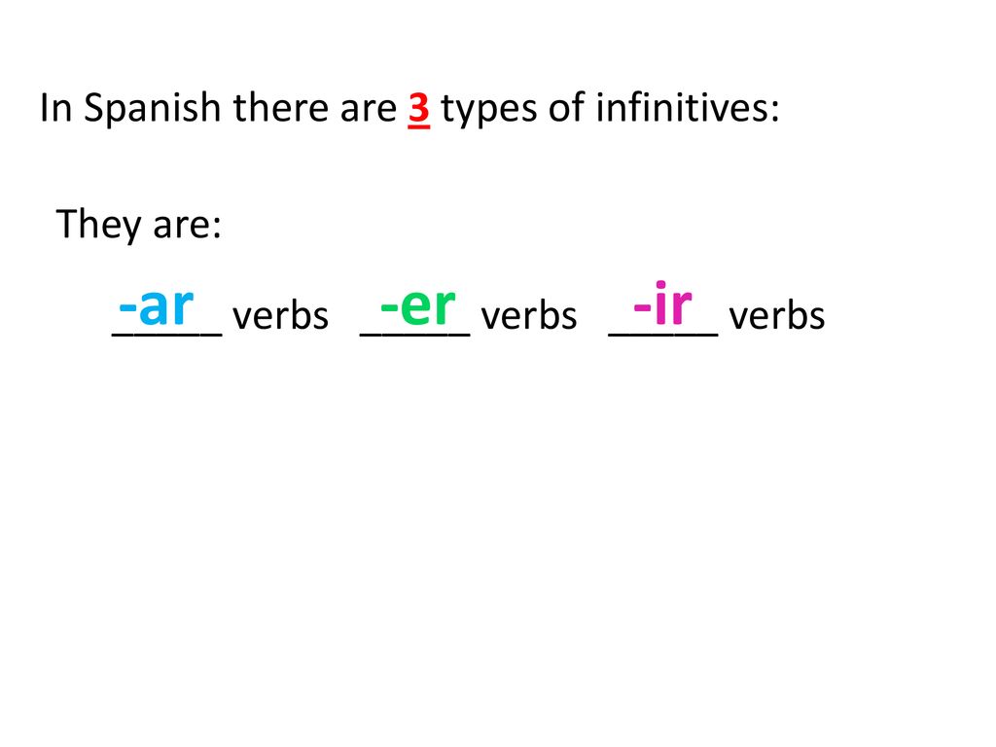Click the word 'of' in heading
Image resolution: width=996 pixels, height=747 pixels.
pyautogui.click(x=567, y=107)
